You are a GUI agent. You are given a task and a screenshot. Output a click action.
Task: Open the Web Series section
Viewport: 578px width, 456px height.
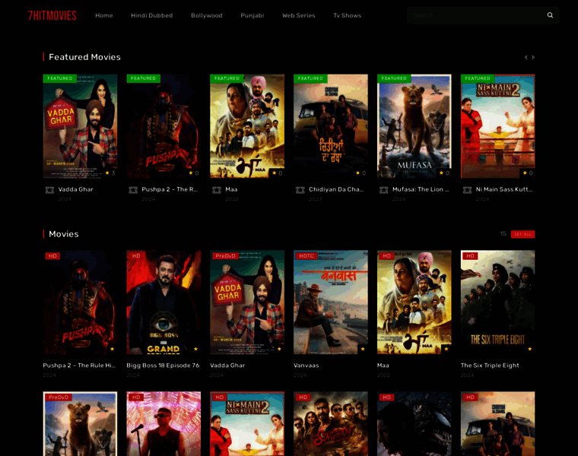(x=299, y=15)
